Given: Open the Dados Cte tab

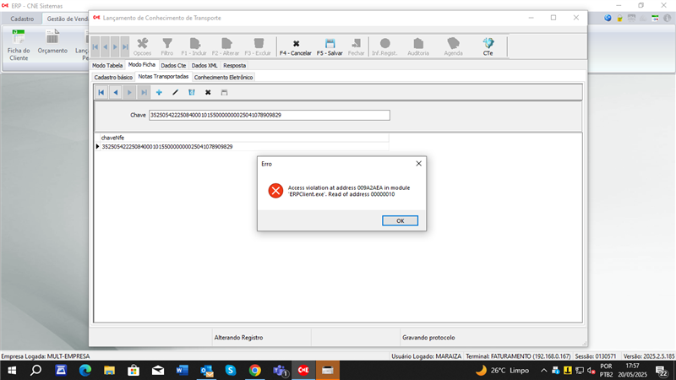Looking at the screenshot, I should click(x=173, y=65).
